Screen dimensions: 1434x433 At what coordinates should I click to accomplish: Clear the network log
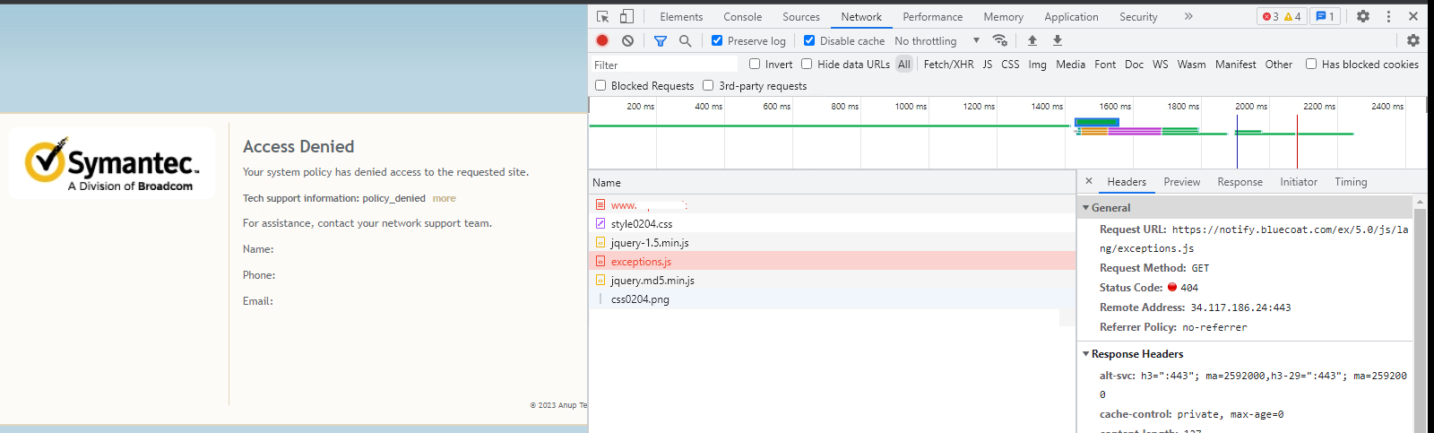(x=627, y=40)
